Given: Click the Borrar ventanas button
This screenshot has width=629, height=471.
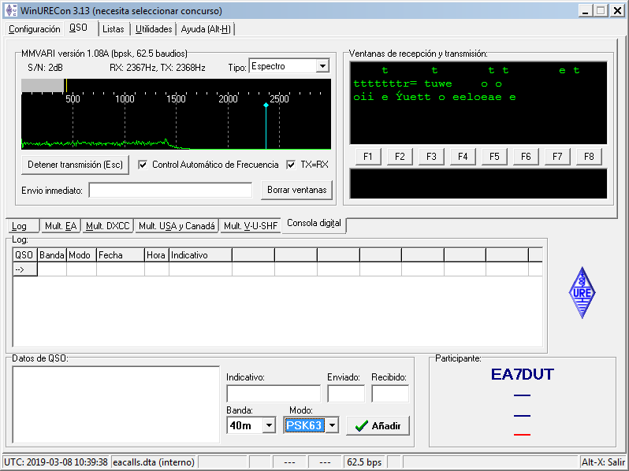Looking at the screenshot, I should pyautogui.click(x=296, y=190).
